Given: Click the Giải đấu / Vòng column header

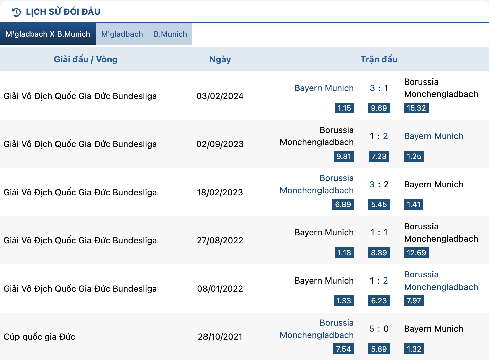Looking at the screenshot, I should (x=86, y=60).
